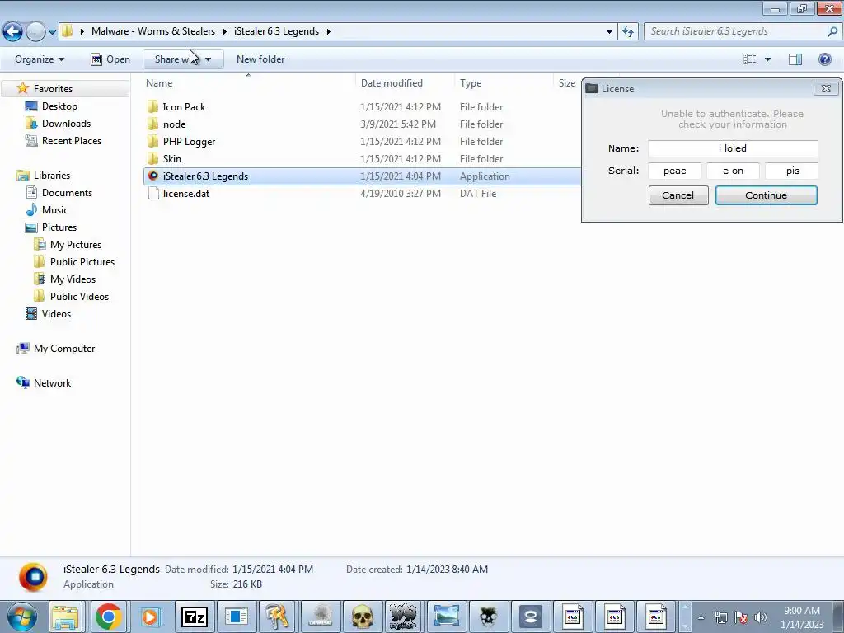Open the Videos library
The image size is (844, 633).
click(x=56, y=313)
